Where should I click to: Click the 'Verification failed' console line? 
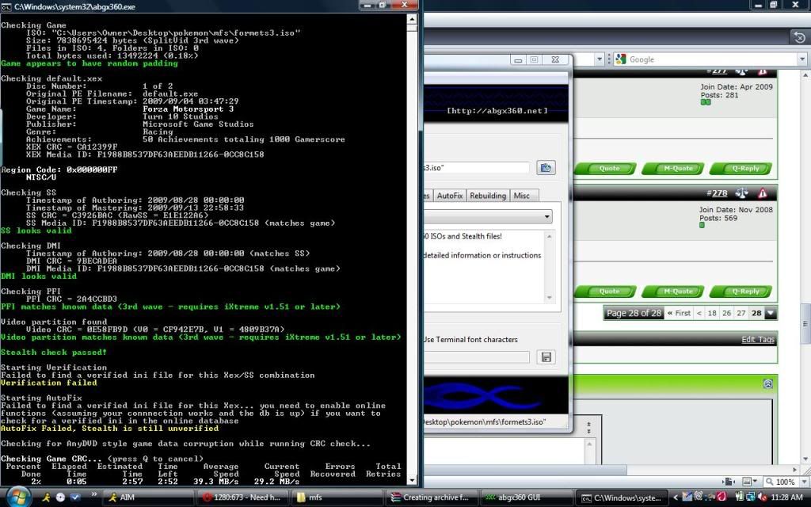[x=48, y=383]
